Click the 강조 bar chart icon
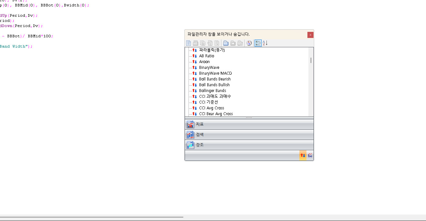Screen dimensions: 426x221 click(x=190, y=145)
